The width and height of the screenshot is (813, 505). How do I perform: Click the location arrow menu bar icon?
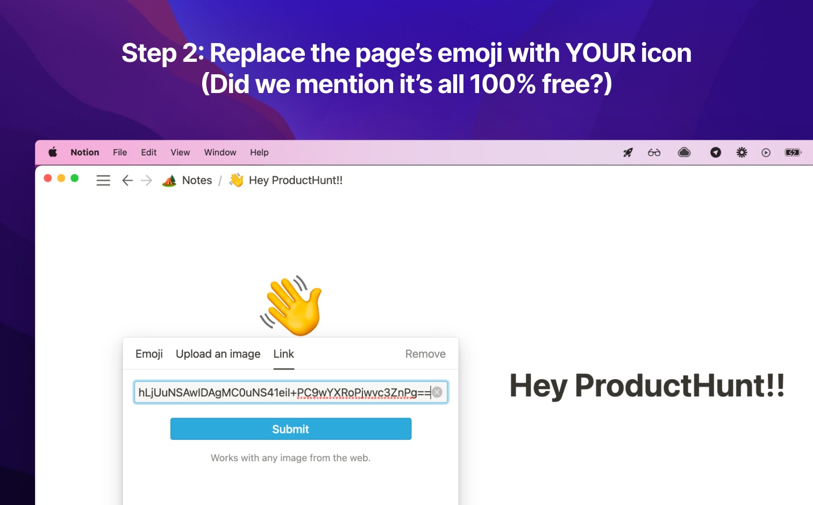[715, 153]
